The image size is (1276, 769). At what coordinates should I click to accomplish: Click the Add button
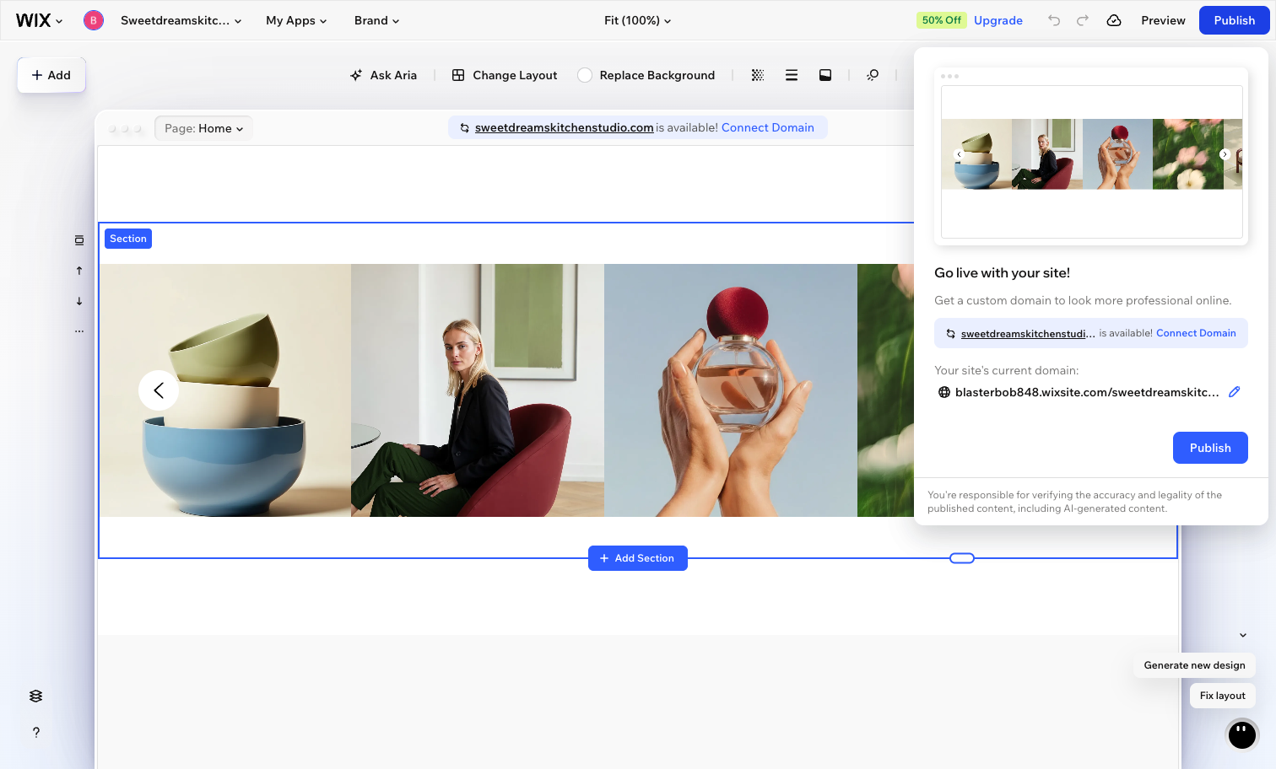point(51,75)
